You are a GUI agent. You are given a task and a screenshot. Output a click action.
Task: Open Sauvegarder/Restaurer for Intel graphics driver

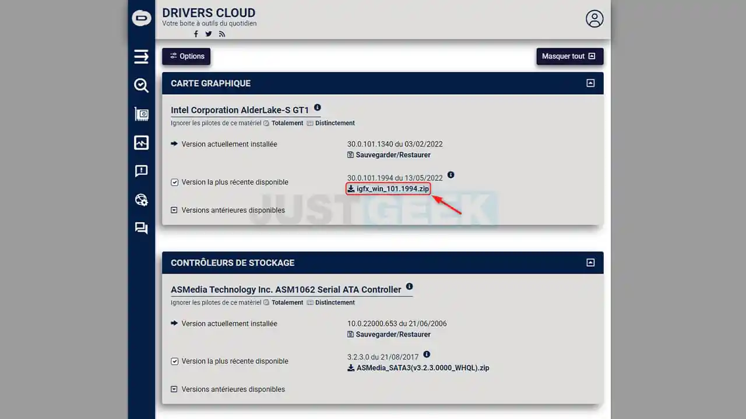(389, 155)
